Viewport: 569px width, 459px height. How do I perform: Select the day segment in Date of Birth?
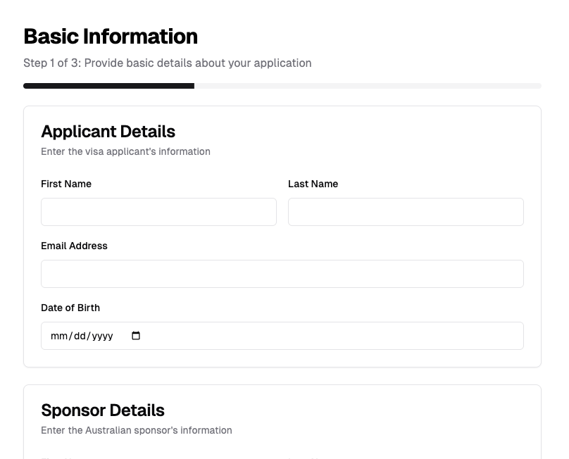pyautogui.click(x=80, y=336)
